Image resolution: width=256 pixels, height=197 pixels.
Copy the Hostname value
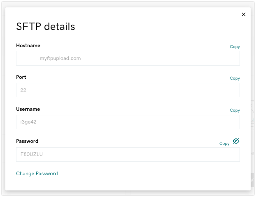235,47
